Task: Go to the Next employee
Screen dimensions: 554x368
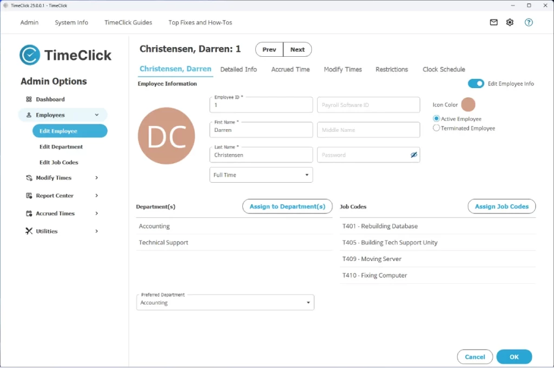Action: tap(297, 50)
